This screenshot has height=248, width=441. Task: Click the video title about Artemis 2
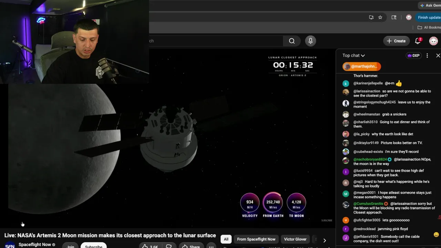(110, 236)
